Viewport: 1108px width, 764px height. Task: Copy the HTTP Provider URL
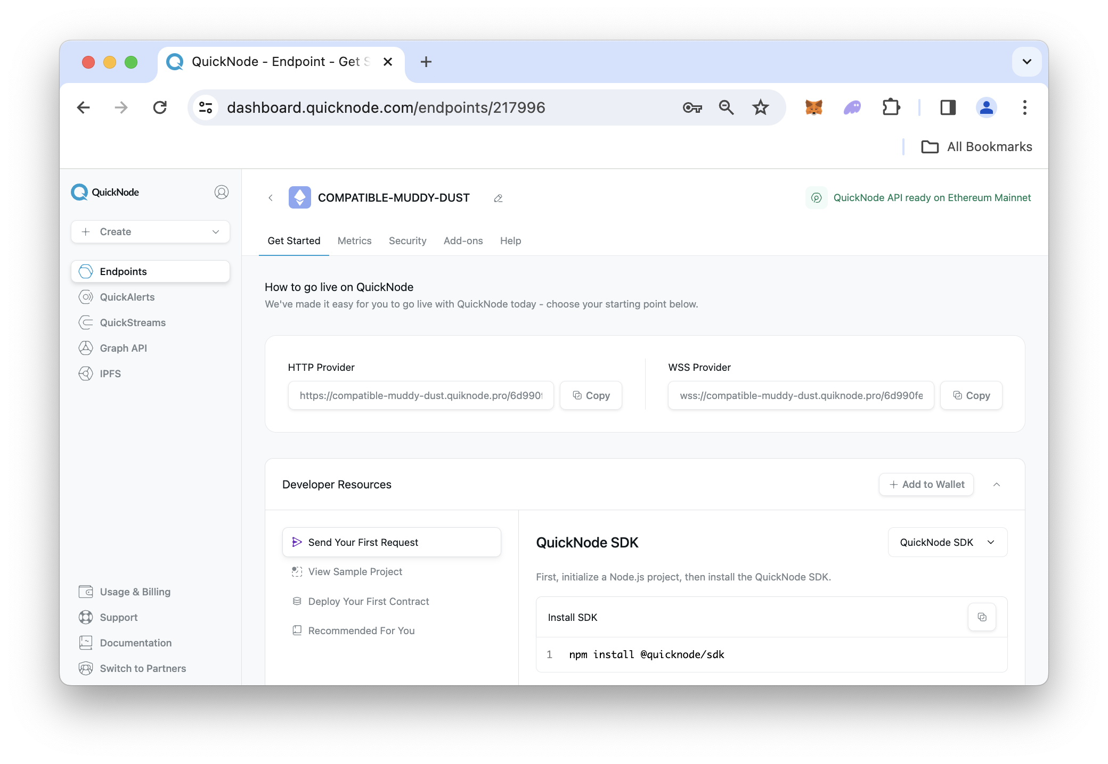click(x=591, y=395)
